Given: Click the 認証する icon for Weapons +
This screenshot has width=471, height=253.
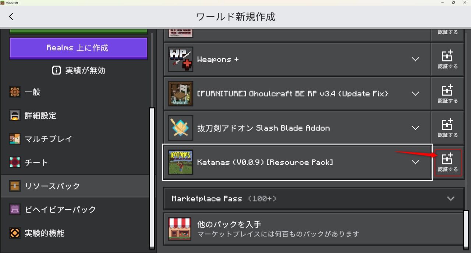Looking at the screenshot, I should tap(447, 59).
